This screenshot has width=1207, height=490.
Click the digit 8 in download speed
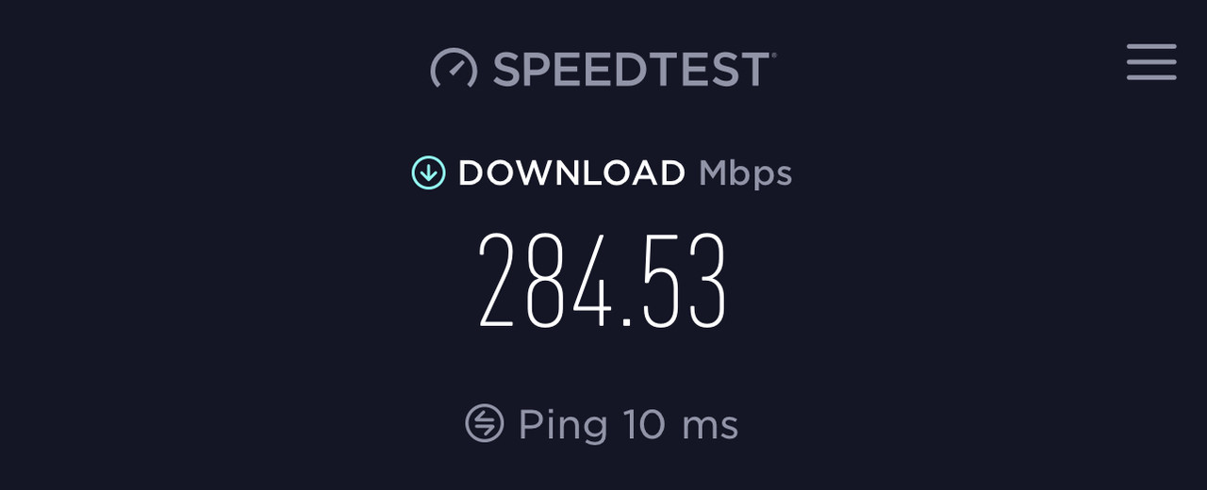click(544, 281)
